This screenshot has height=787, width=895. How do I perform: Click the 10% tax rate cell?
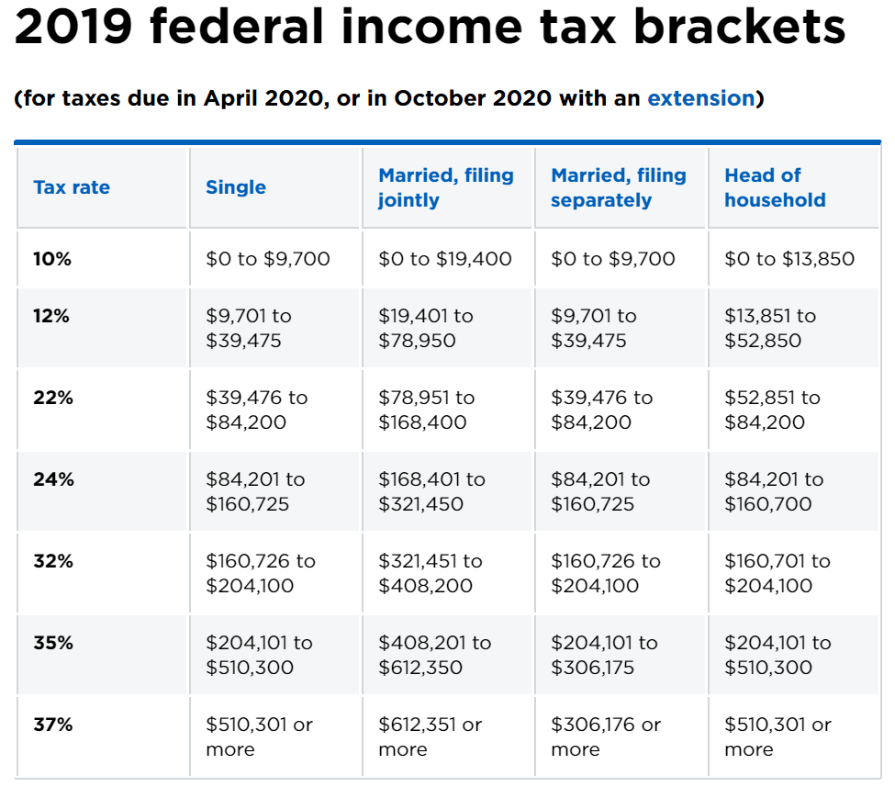point(52,259)
